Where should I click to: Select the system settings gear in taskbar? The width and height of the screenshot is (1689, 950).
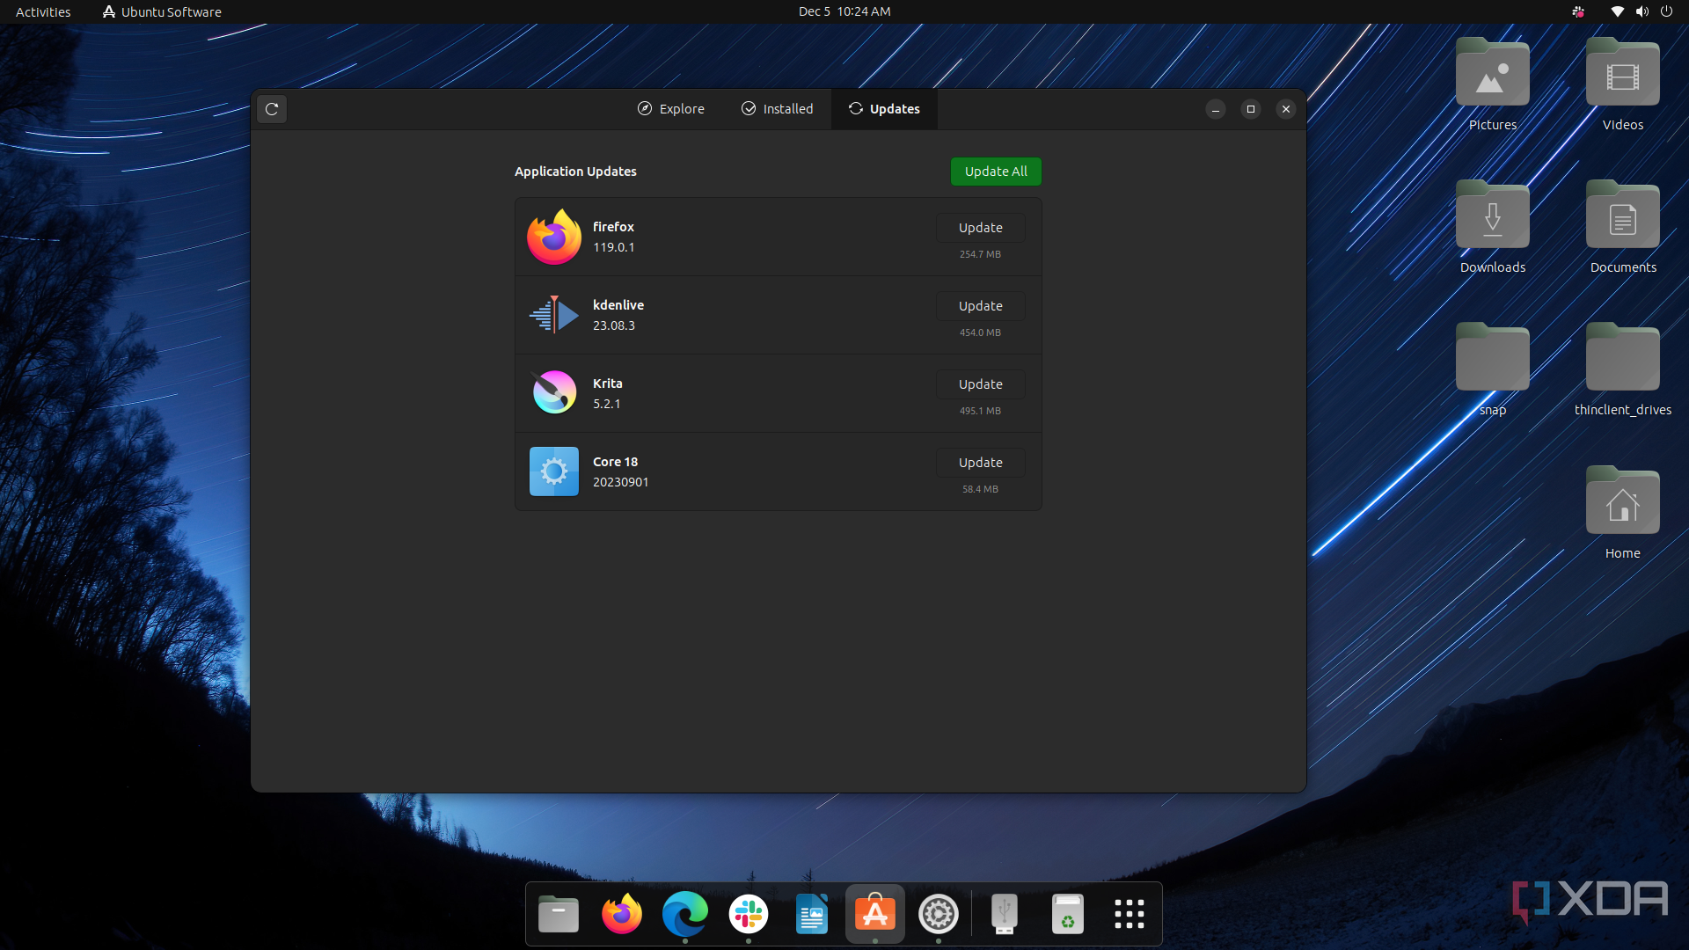coord(940,914)
